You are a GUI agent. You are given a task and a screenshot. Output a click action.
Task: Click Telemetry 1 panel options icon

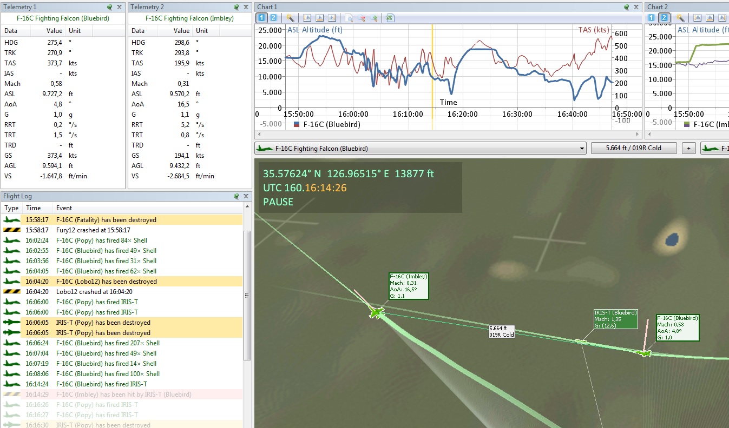point(110,7)
